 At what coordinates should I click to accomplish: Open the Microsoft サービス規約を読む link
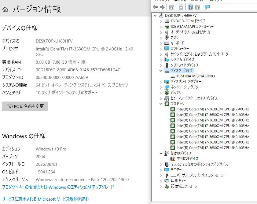click(x=46, y=199)
